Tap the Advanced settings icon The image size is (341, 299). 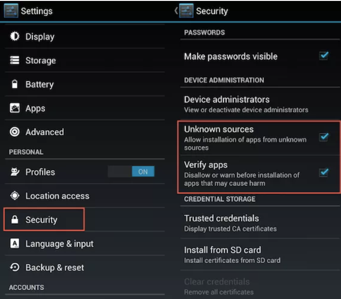[15, 132]
